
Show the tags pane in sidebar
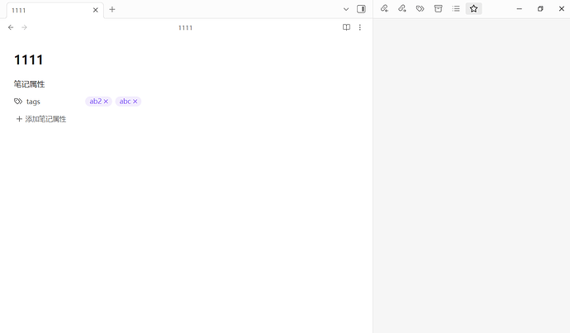pos(420,9)
